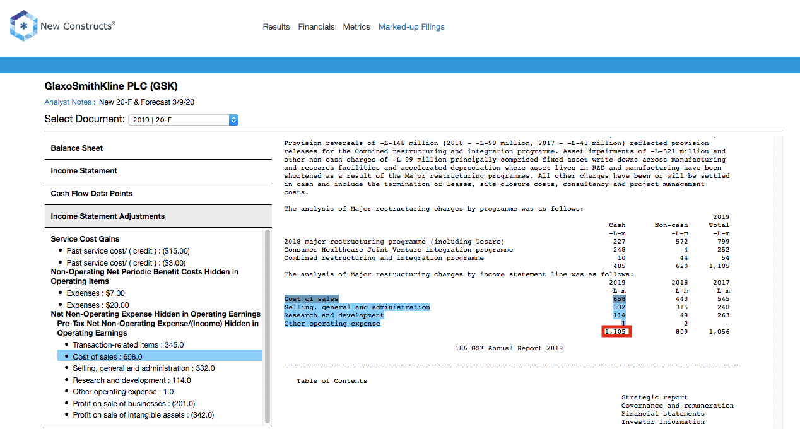Open the Select Document dropdown

point(183,120)
